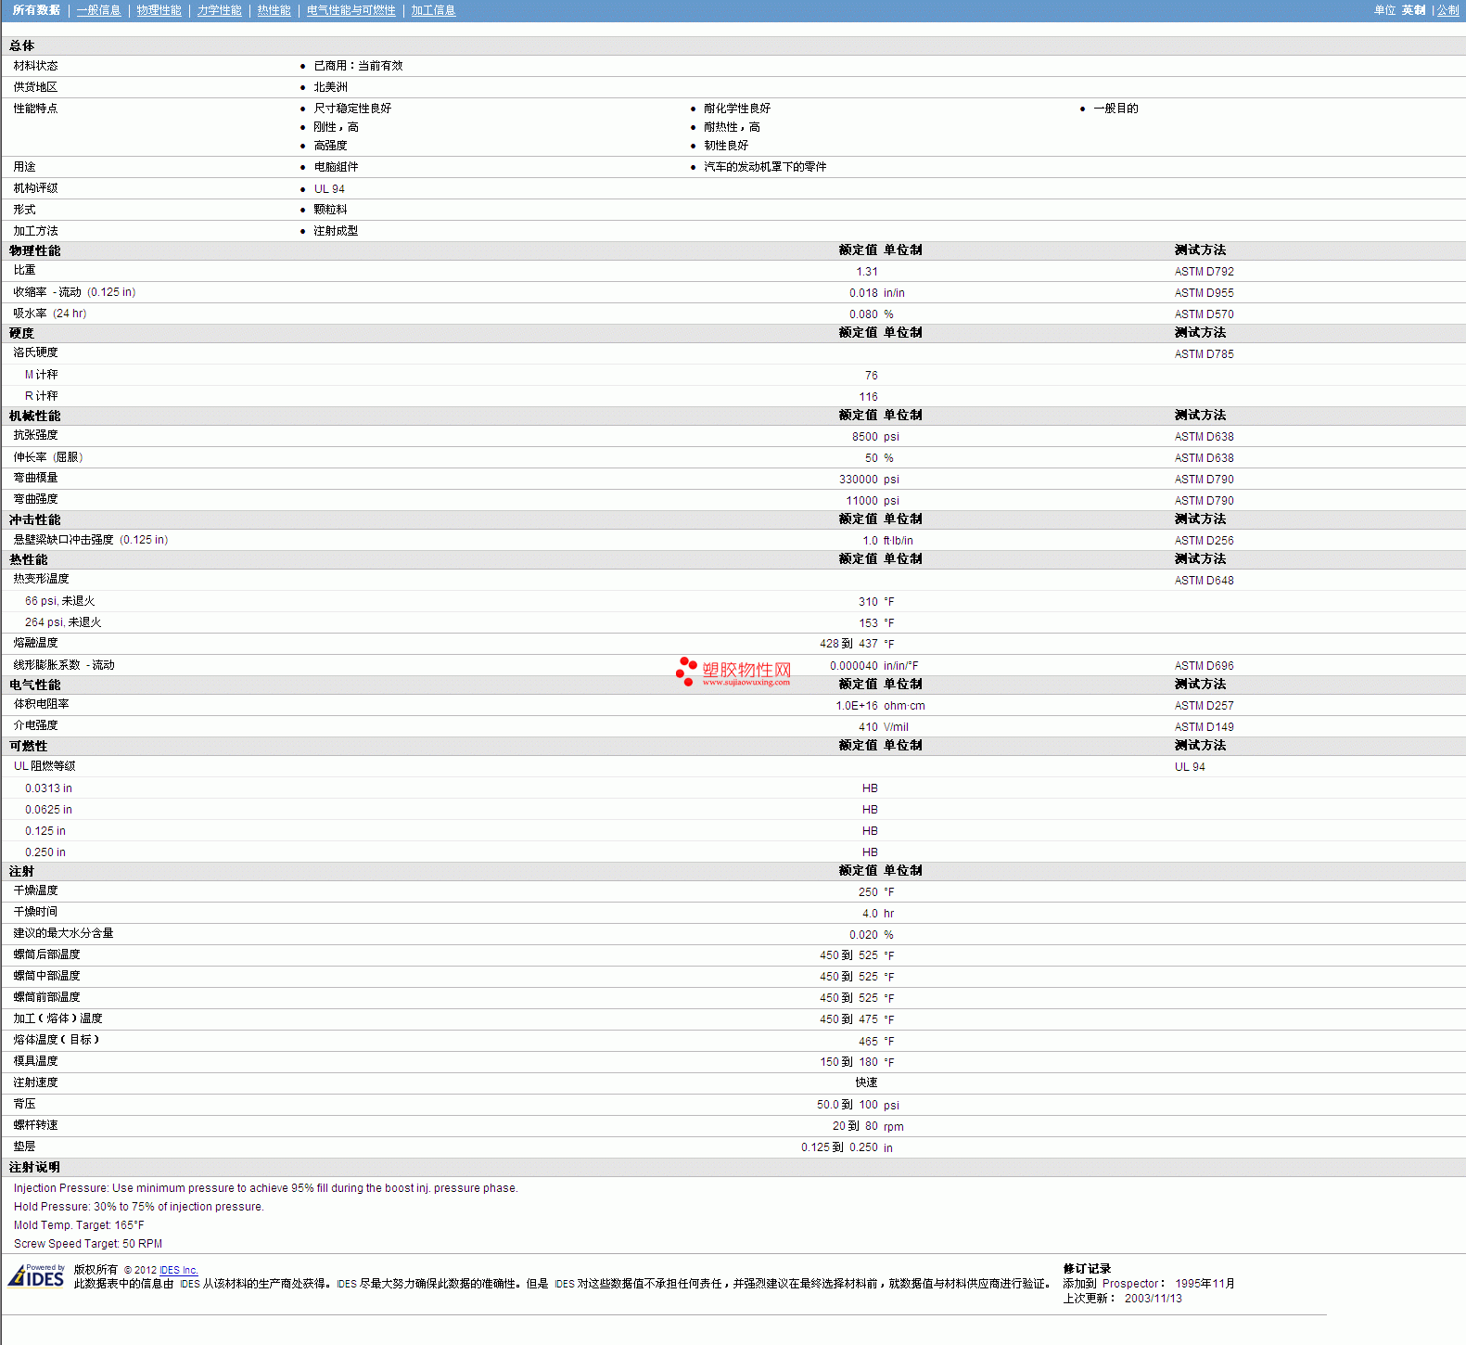Image resolution: width=1466 pixels, height=1345 pixels.
Task: Click the ASTM D792 test method
Action: point(1204,272)
